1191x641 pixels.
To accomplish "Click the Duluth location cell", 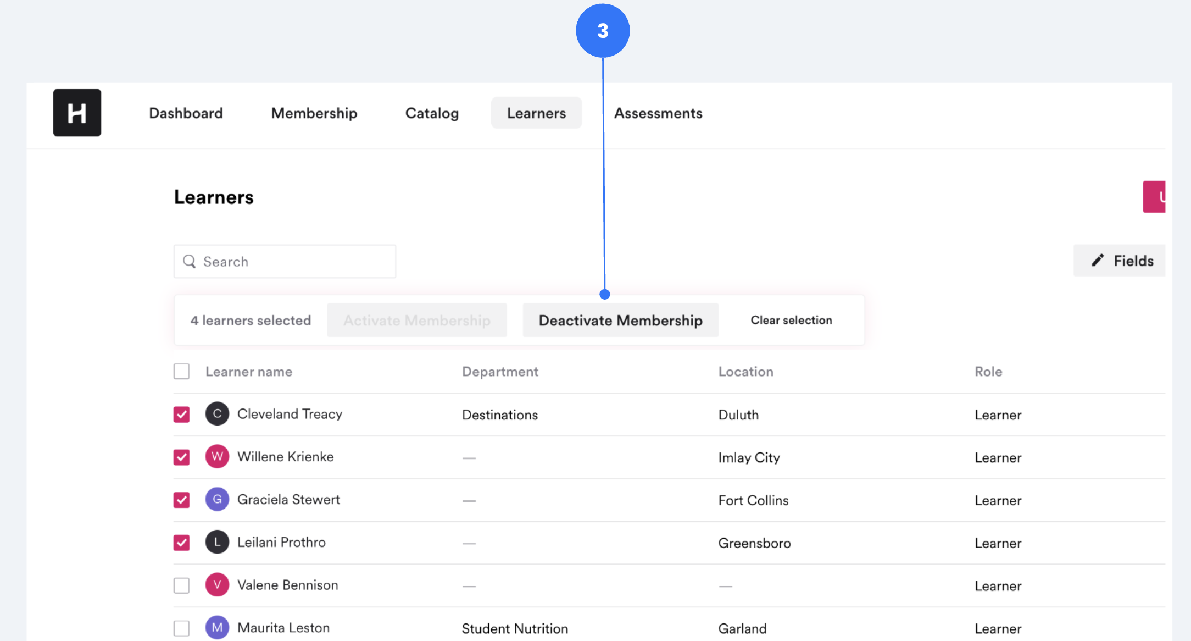I will (739, 415).
